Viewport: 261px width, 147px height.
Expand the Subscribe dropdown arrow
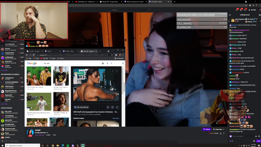pos(223,129)
